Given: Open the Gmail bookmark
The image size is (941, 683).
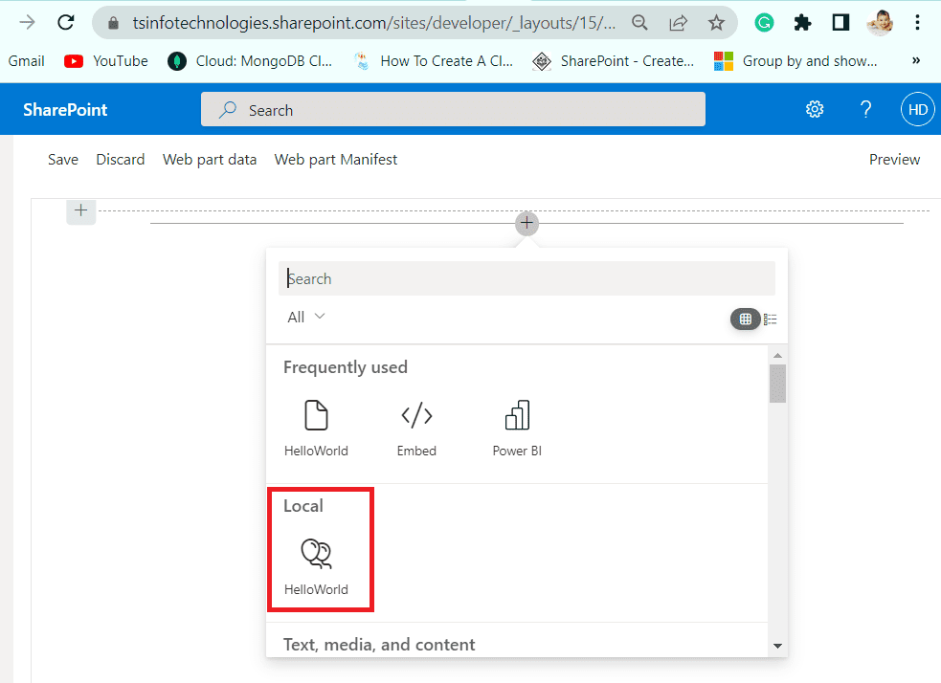Looking at the screenshot, I should (x=27, y=61).
